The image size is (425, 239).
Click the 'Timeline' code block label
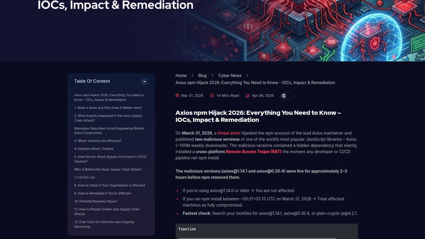[187, 229]
